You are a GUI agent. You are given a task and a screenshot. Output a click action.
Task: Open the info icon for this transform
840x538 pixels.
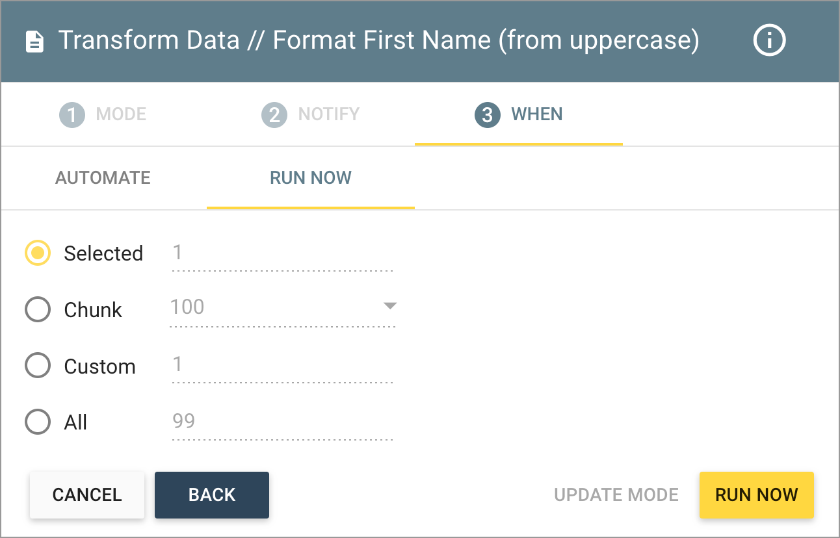click(769, 40)
